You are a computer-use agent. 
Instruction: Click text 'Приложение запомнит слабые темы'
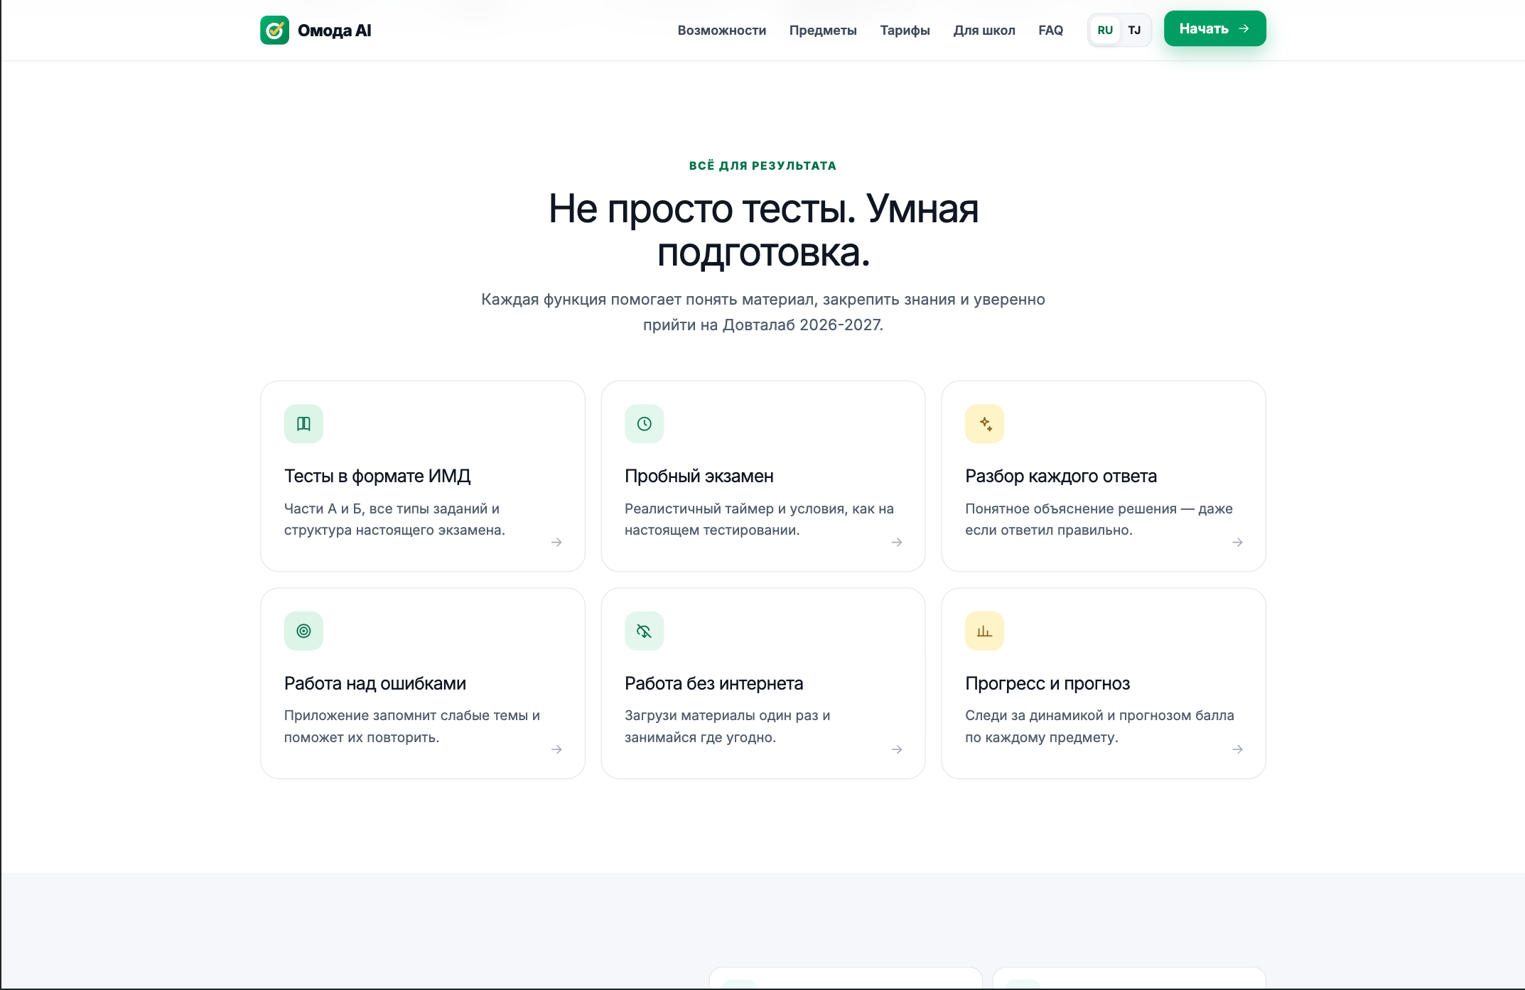[406, 715]
